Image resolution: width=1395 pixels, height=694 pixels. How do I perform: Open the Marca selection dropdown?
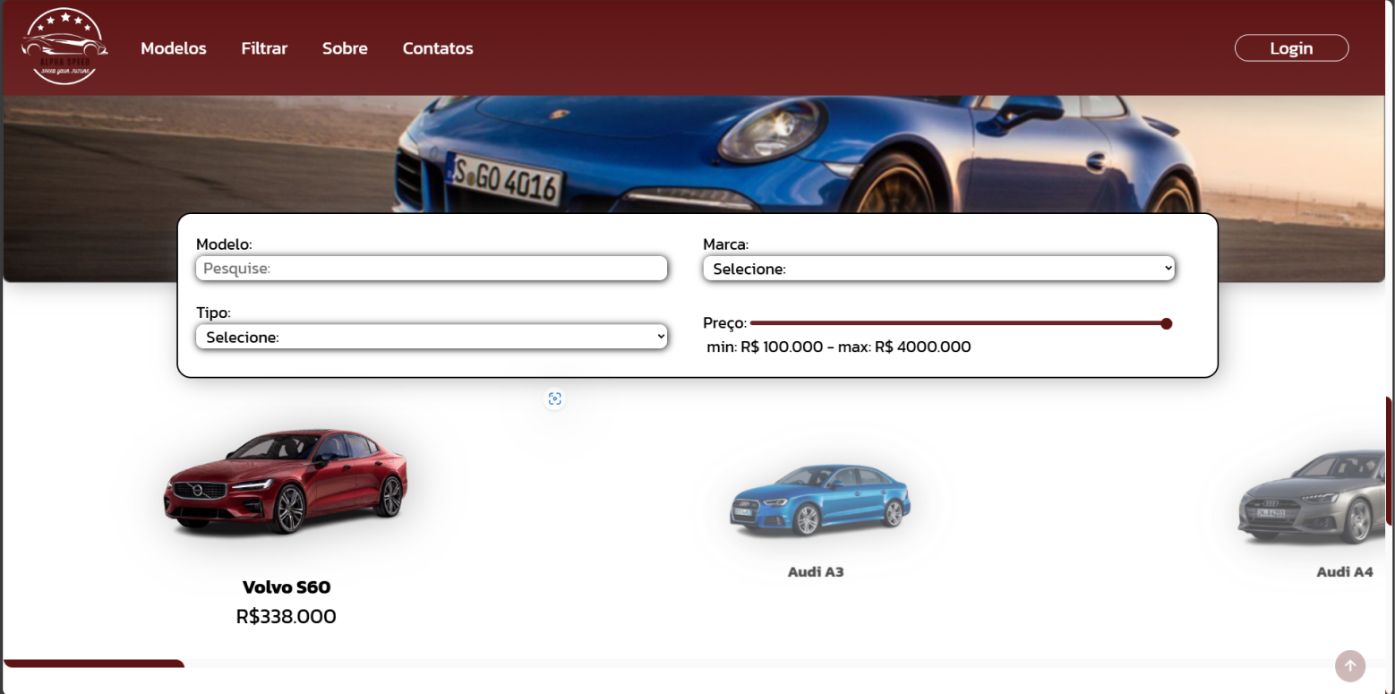coord(938,268)
